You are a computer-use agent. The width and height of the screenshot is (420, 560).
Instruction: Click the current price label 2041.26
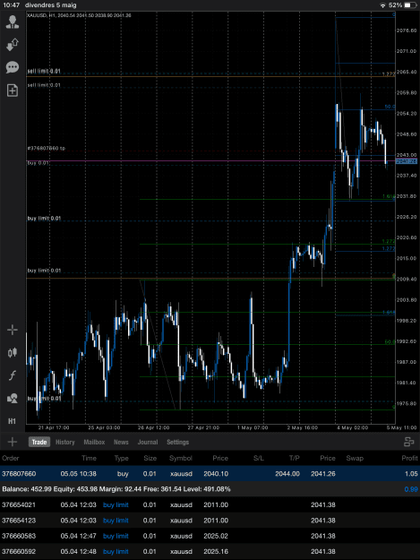406,161
